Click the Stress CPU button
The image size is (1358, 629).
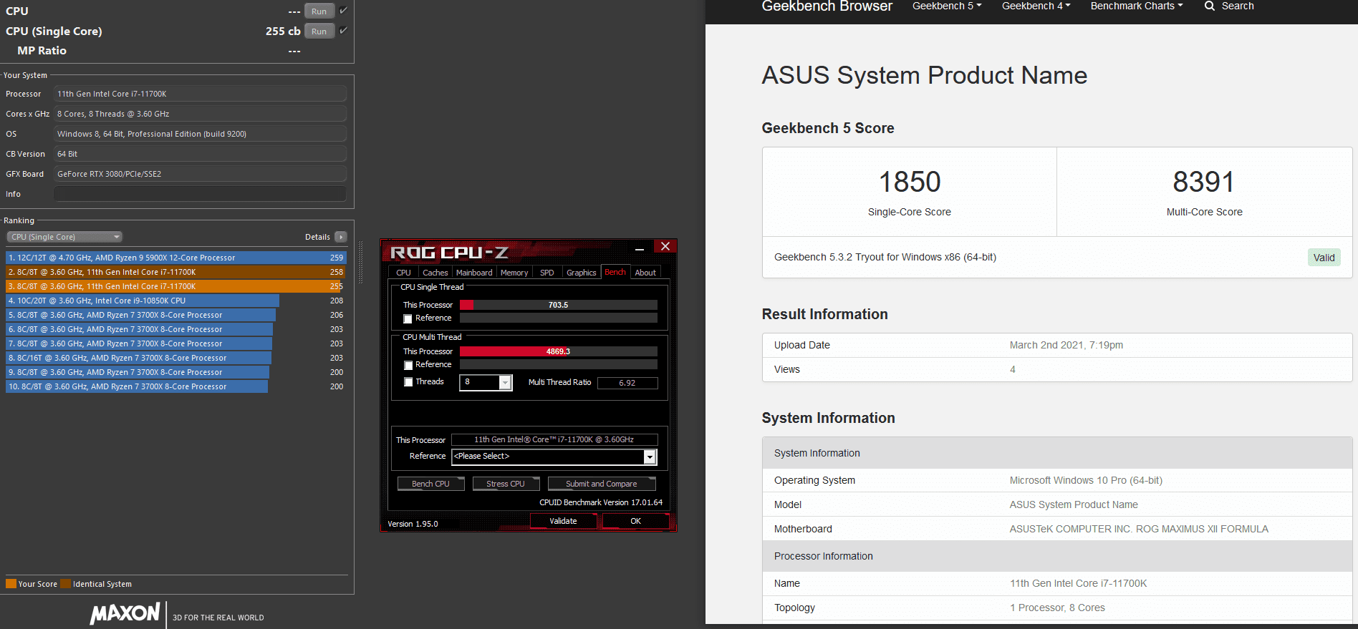click(506, 484)
